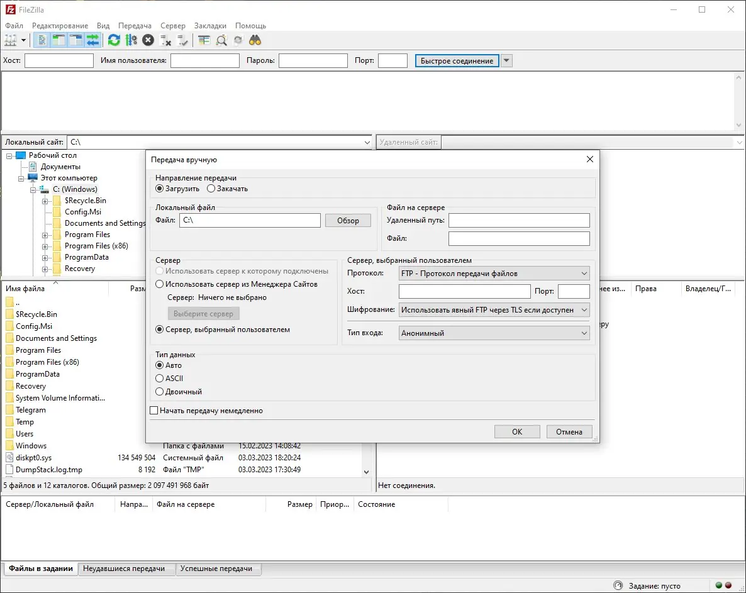
Task: Click the Удаленный путь input field
Action: (519, 220)
